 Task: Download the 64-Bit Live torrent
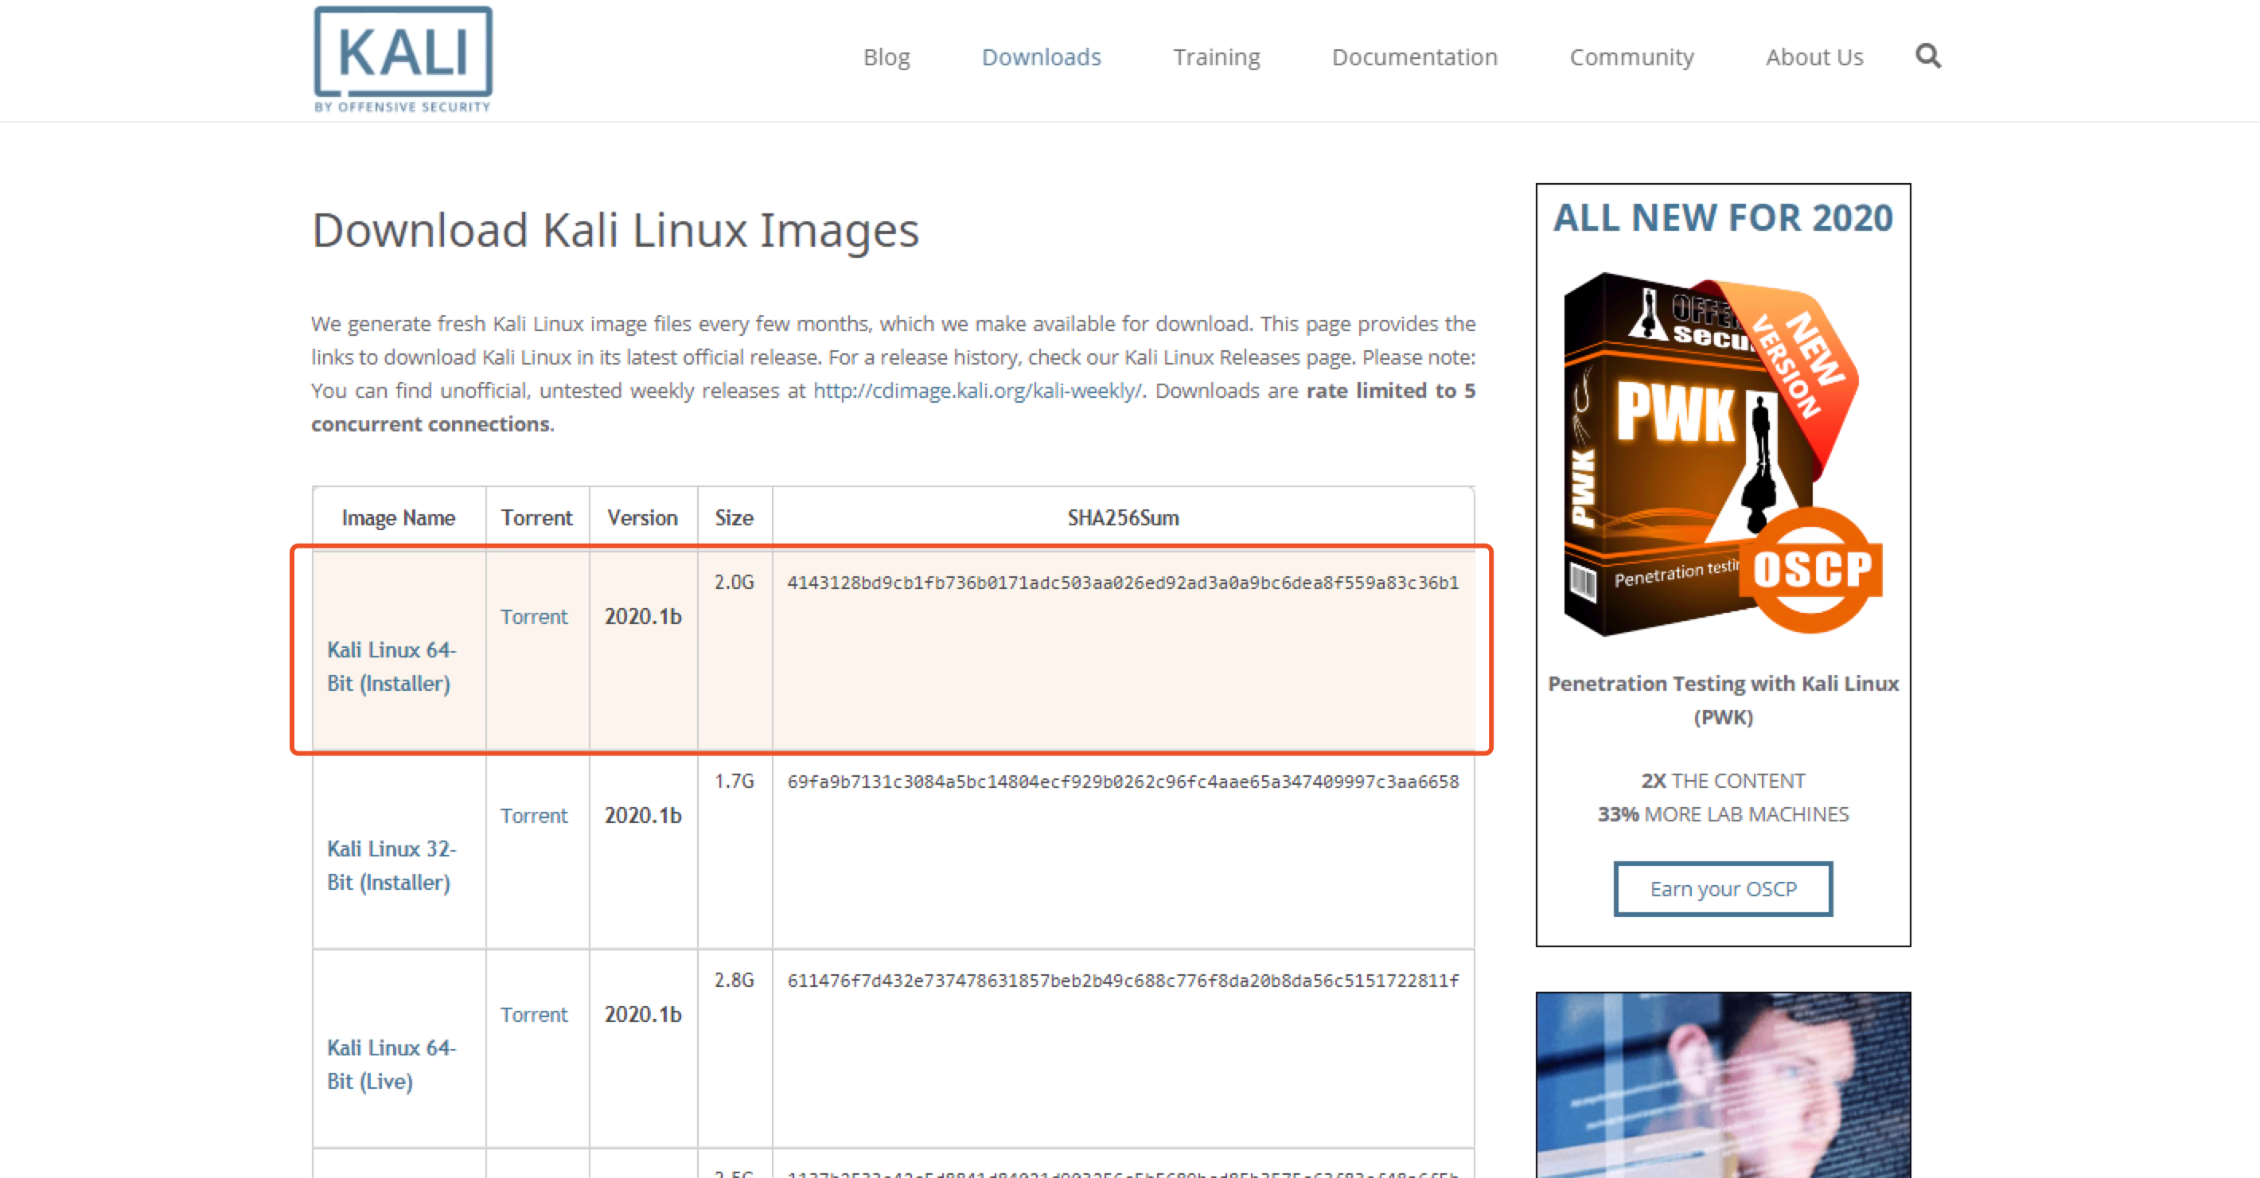tap(533, 1014)
